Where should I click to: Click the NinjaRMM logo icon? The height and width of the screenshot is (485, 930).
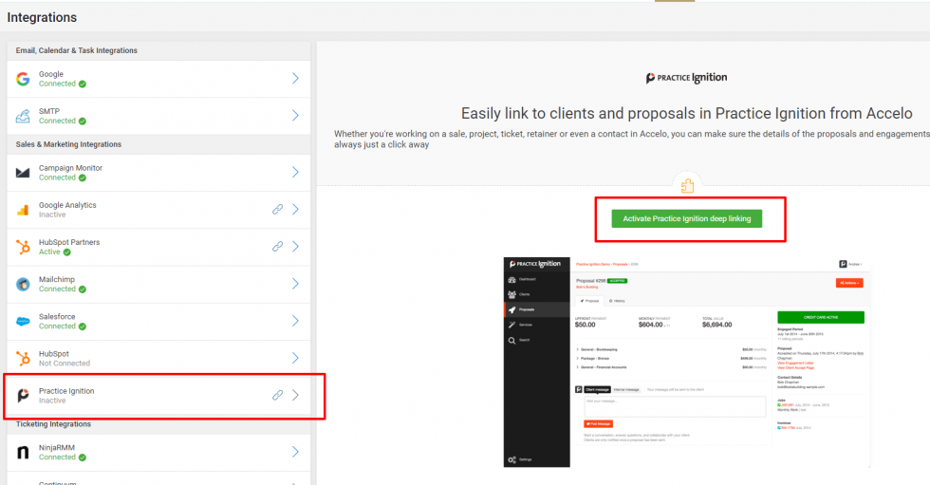[23, 453]
